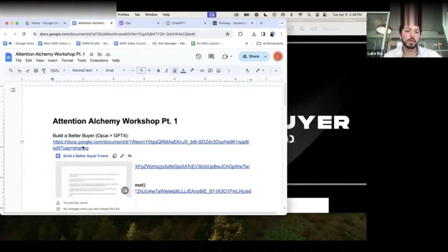Click the Google Docs home icon
Screen dimensions: 448x252
(x=9, y=57)
